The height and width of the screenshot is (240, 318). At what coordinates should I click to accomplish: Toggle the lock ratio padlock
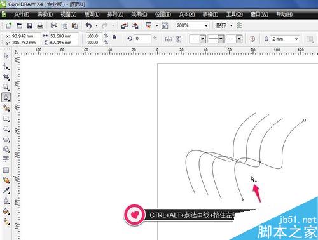(x=114, y=37)
